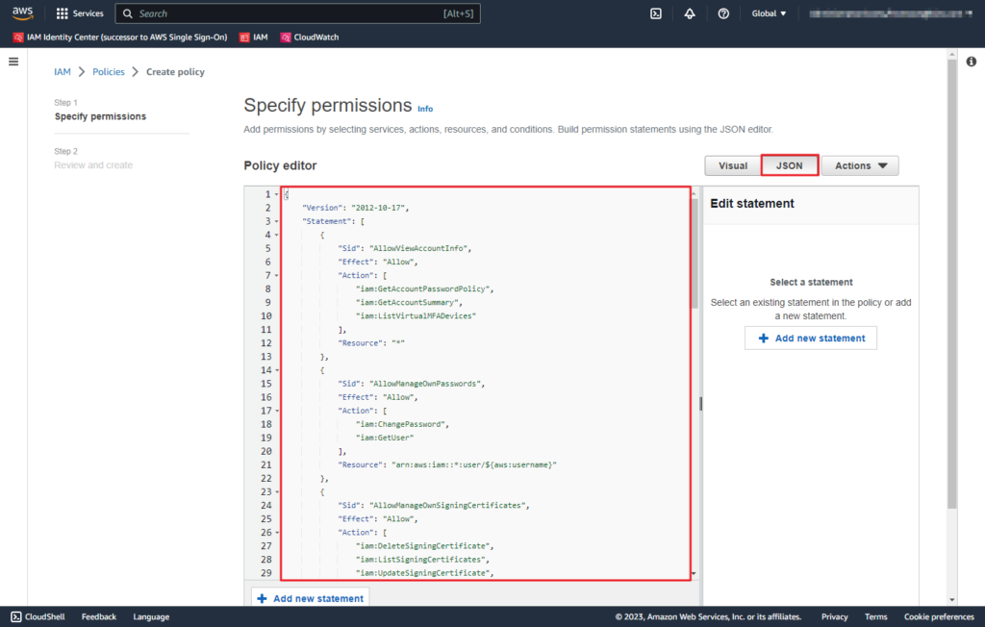Open the Actions dropdown in Policy editor
The height and width of the screenshot is (627, 985).
860,165
